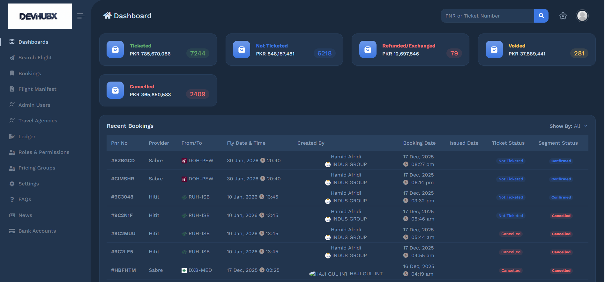Click the Refunded/Exchanged card bag icon
605x282 pixels.
click(368, 50)
